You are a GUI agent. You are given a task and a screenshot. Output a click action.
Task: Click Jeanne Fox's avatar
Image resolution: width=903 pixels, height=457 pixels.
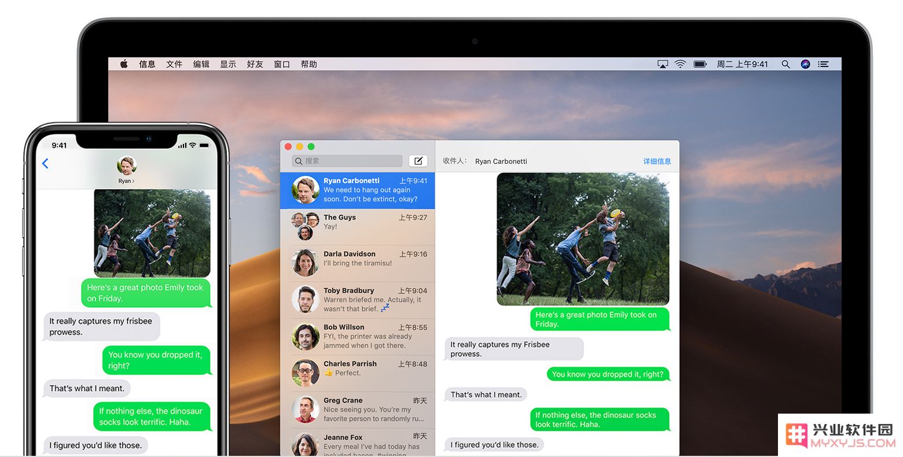(306, 444)
